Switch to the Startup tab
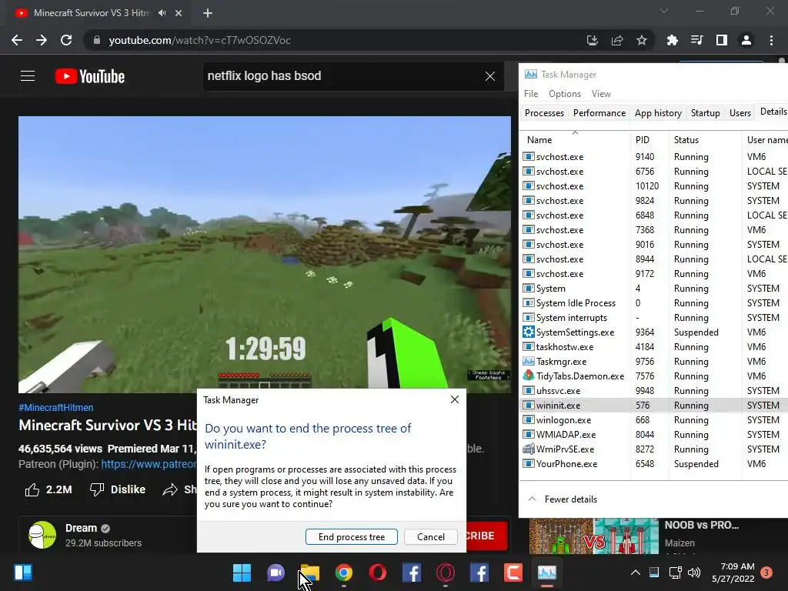788x591 pixels. [705, 113]
